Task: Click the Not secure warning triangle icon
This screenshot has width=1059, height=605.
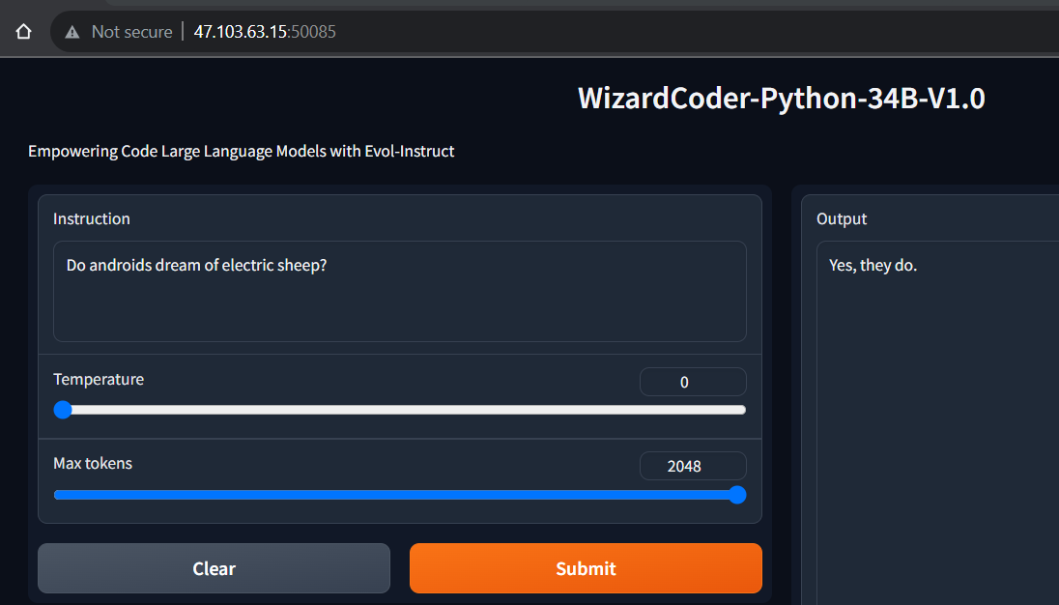Action: point(72,32)
